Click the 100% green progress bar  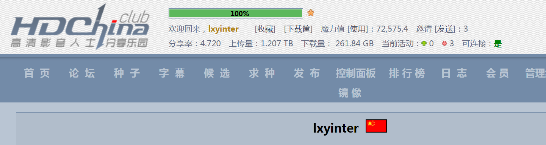(236, 14)
